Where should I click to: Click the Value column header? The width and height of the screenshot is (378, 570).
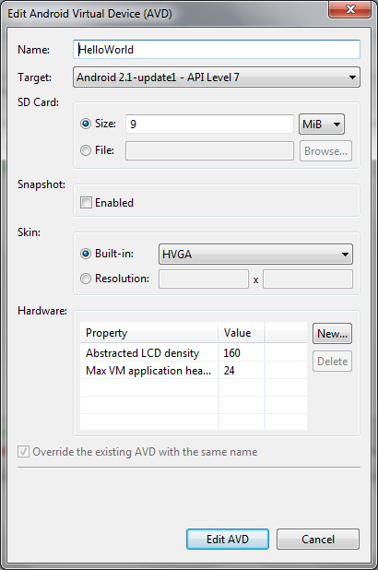pyautogui.click(x=242, y=333)
